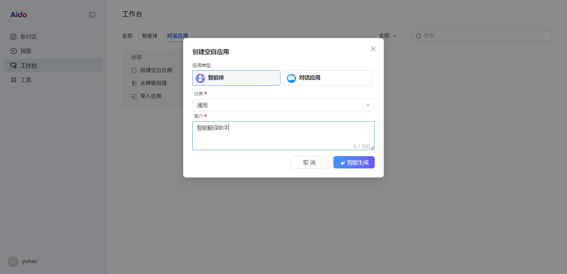Select 智能体 as the application type
This screenshot has width=567, height=274.
(x=236, y=78)
